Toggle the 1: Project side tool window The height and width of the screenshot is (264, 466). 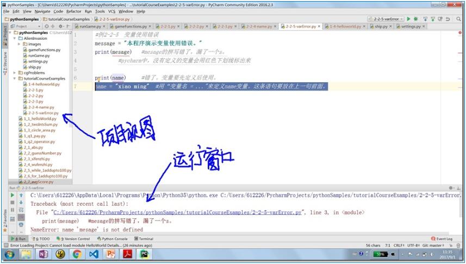[5, 35]
